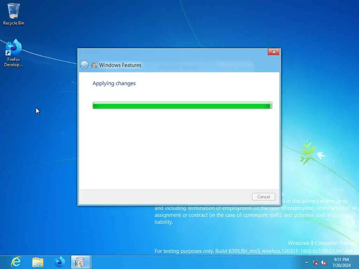Click the back arrow in Windows Features
This screenshot has height=269, width=359.
coord(84,65)
